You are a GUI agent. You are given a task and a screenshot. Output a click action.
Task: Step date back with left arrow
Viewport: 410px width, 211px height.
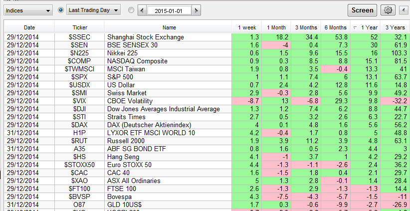tap(142, 10)
